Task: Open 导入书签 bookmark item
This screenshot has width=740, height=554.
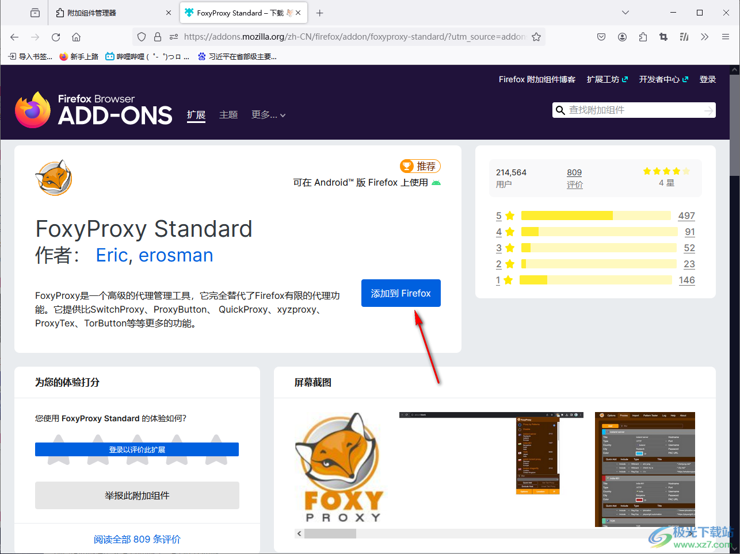Action: point(30,56)
